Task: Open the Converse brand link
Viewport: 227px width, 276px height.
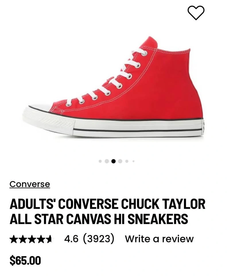Action: tap(30, 184)
